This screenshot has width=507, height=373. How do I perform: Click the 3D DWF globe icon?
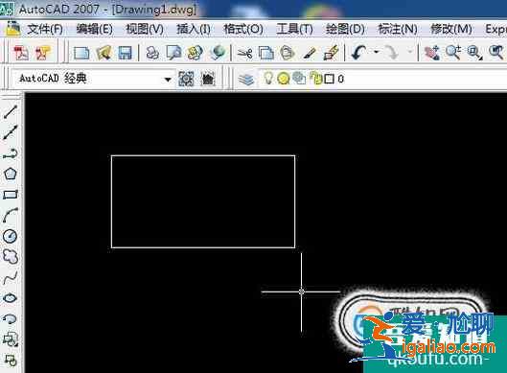[x=218, y=53]
